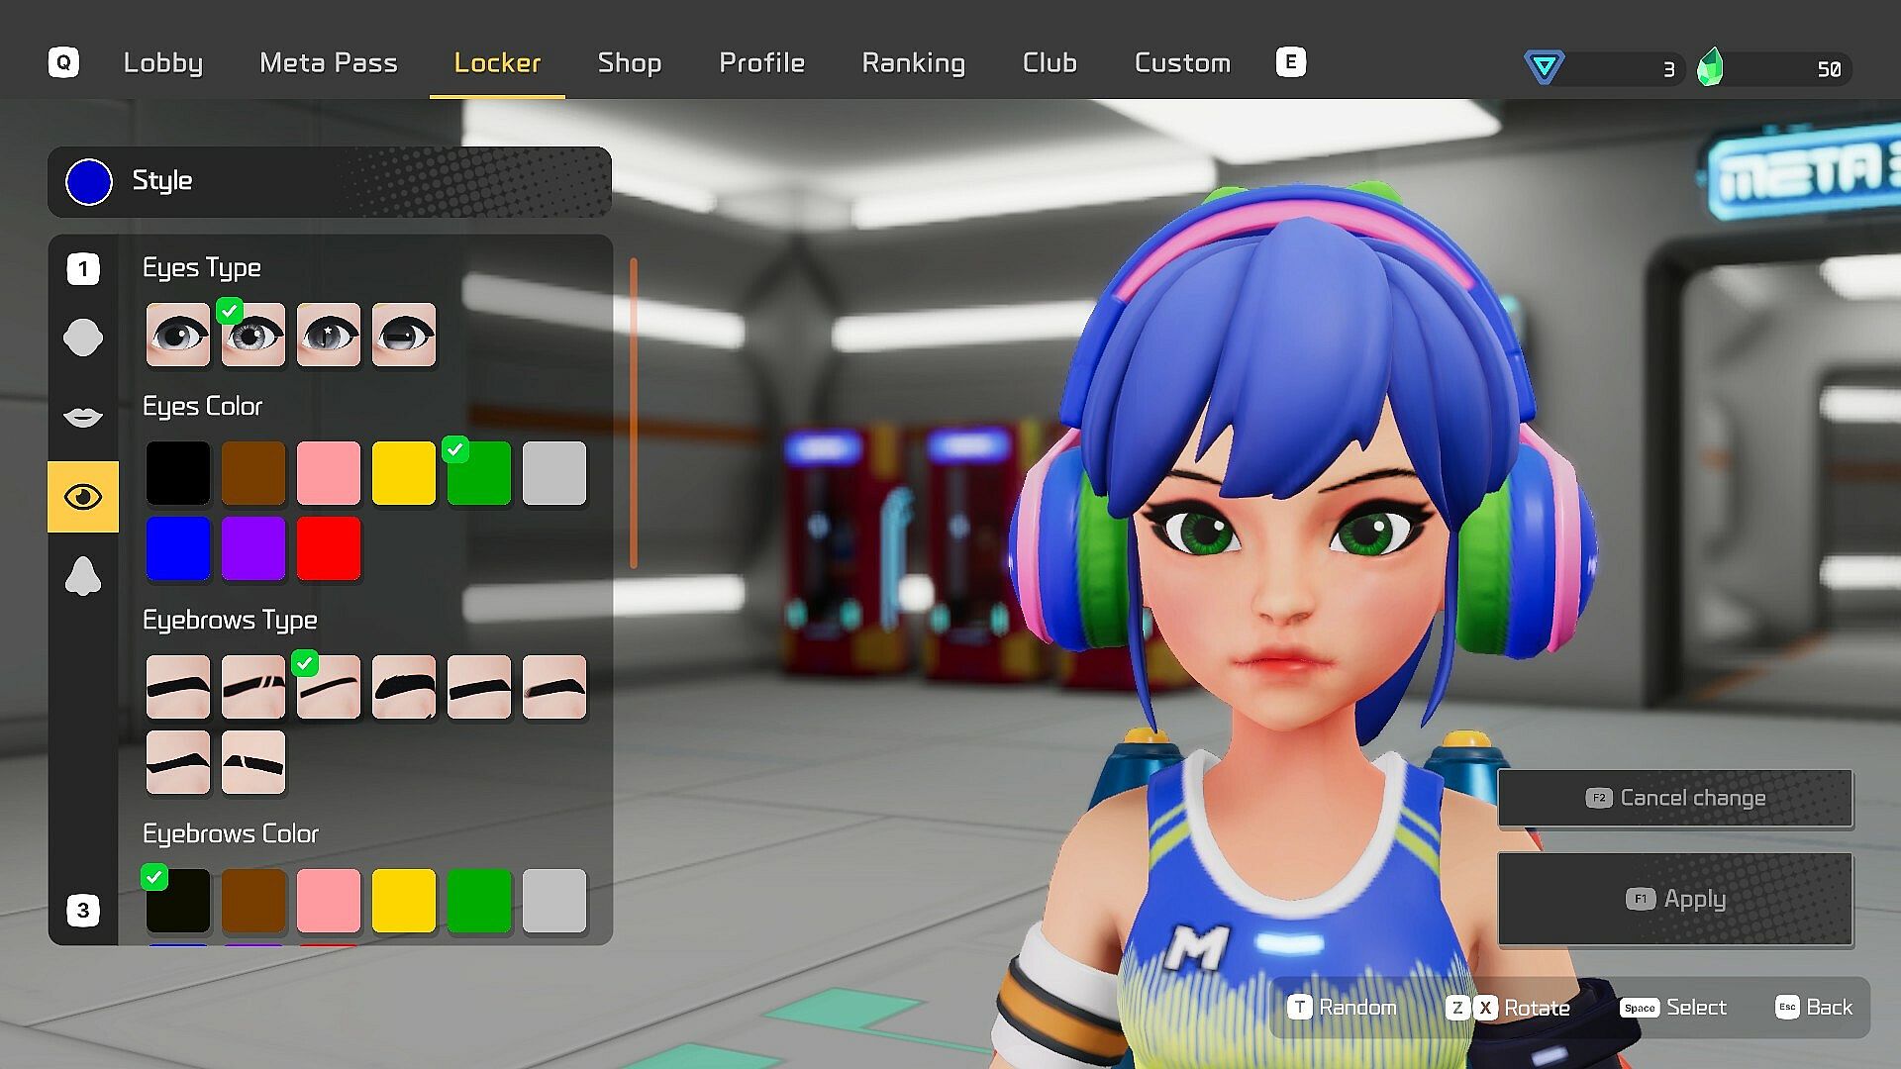Image resolution: width=1901 pixels, height=1069 pixels.
Task: Choose pink eyebrows color swatch
Action: [x=329, y=901]
